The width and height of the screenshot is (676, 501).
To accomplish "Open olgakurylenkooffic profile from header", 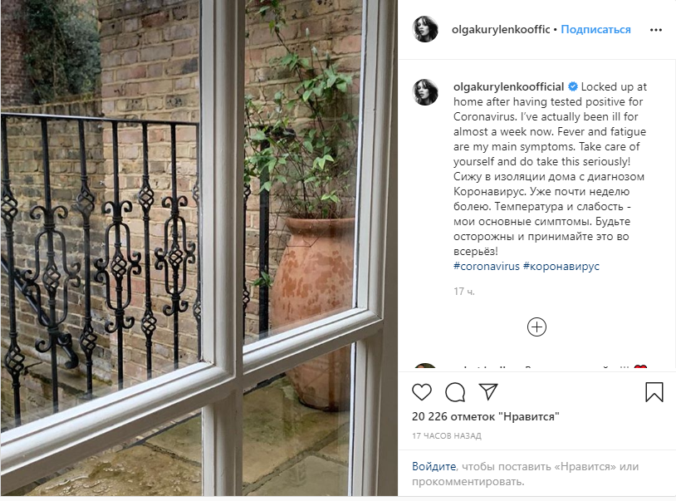I will [x=501, y=29].
